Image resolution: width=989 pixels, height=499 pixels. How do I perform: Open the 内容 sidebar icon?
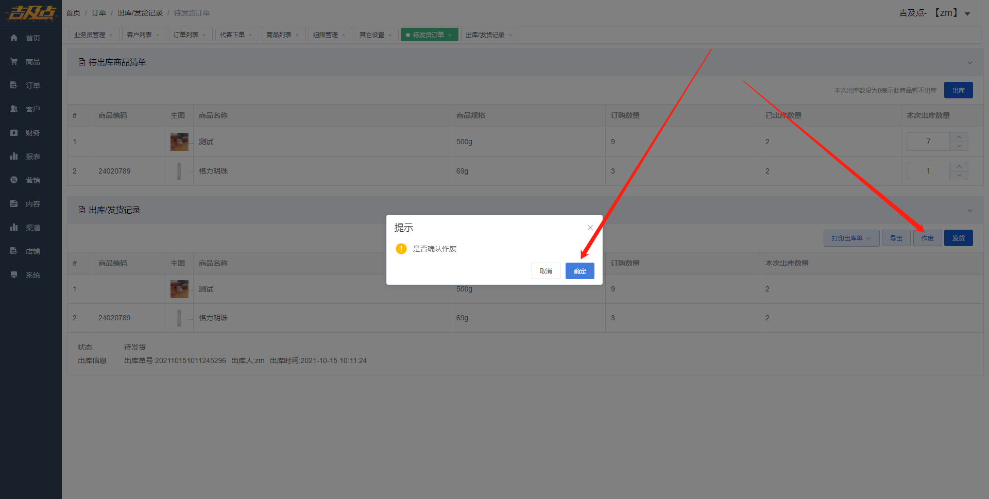(x=14, y=203)
